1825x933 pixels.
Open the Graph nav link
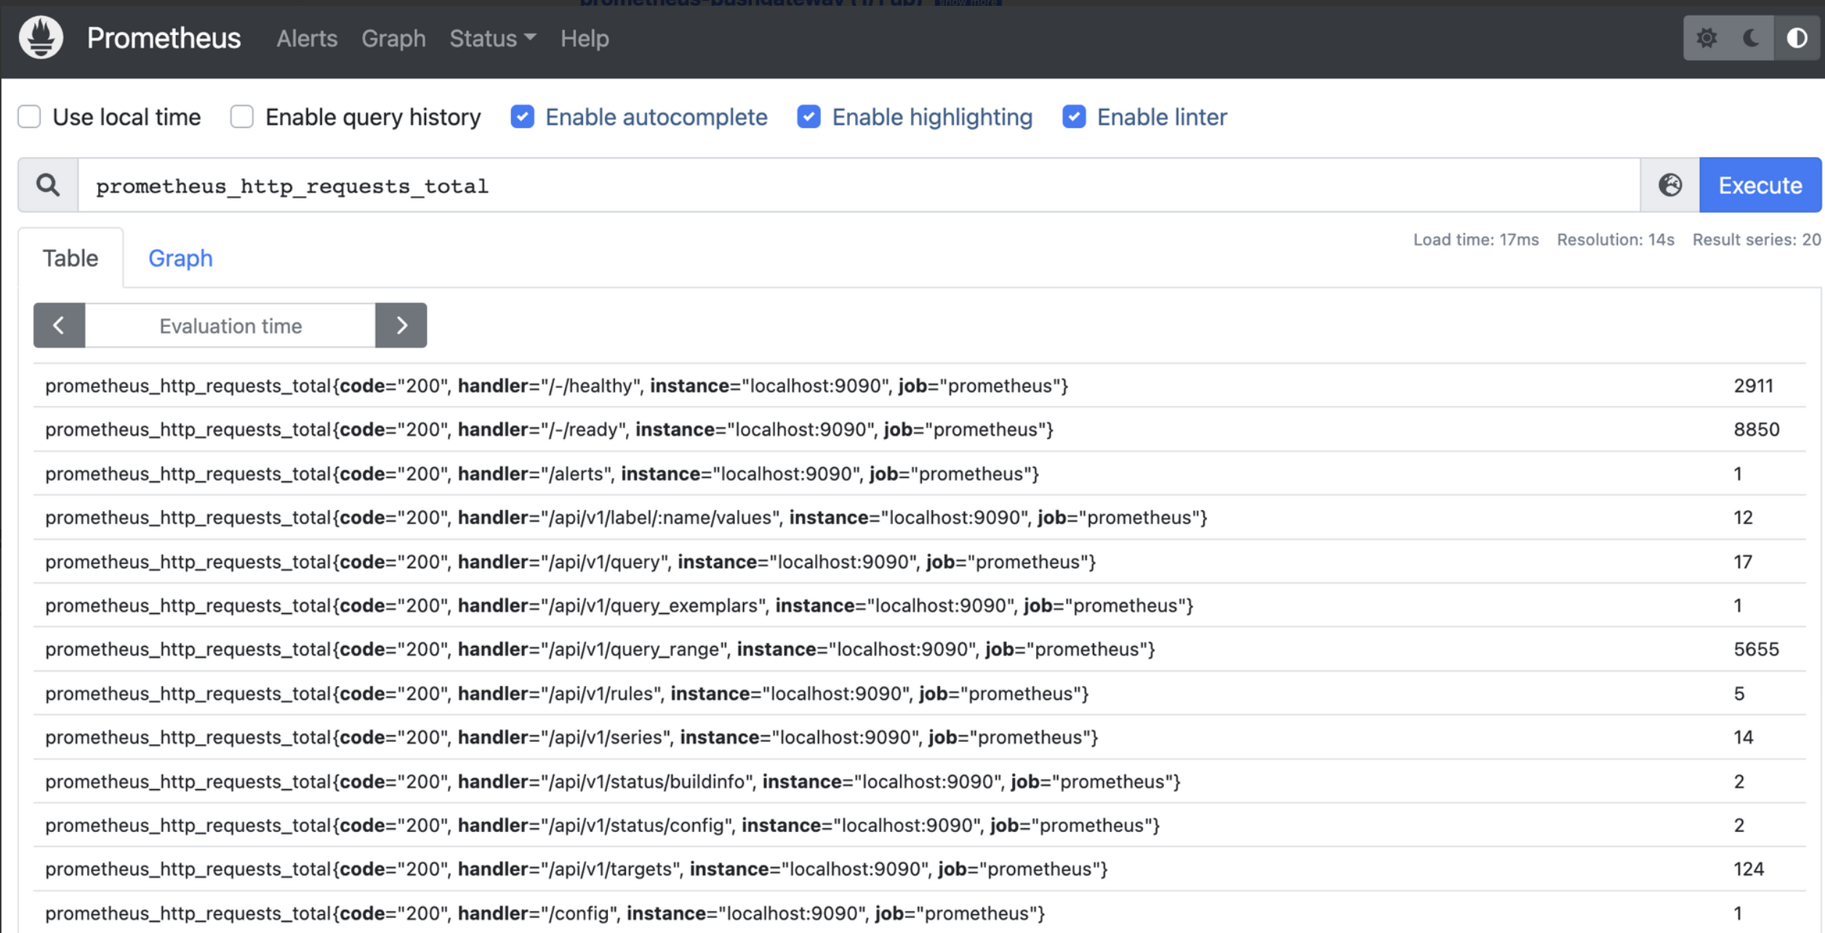click(393, 39)
